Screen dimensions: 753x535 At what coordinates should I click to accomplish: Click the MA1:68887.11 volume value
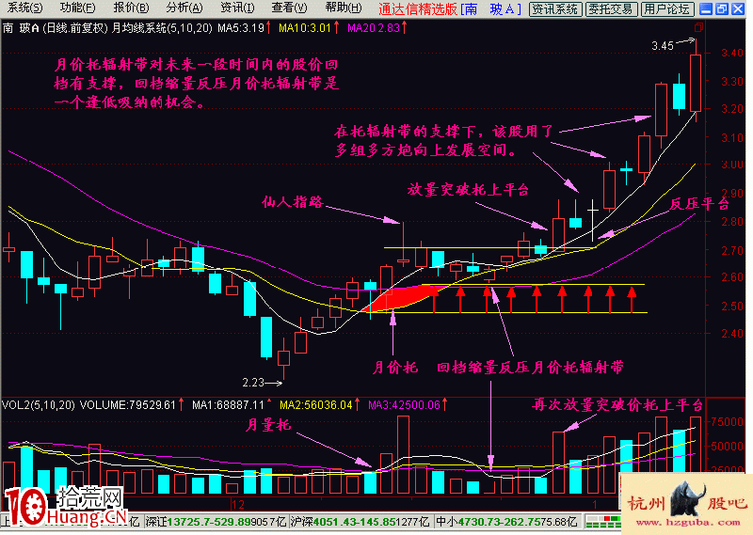pos(228,405)
